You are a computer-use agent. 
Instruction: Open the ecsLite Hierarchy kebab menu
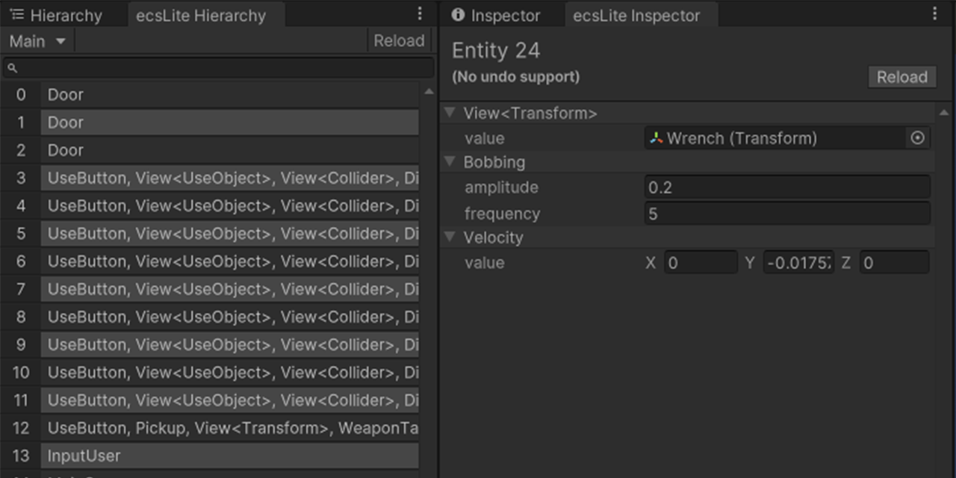pyautogui.click(x=419, y=13)
